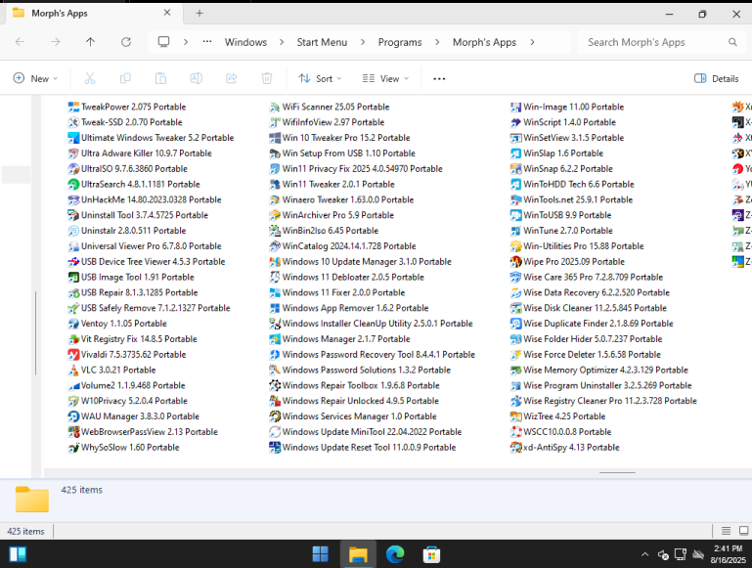The image size is (752, 568).
Task: Navigate to Start Menu breadcrumb
Action: click(322, 42)
